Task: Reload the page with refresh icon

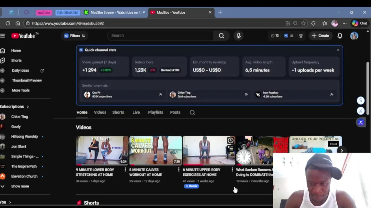Action: tap(8, 23)
